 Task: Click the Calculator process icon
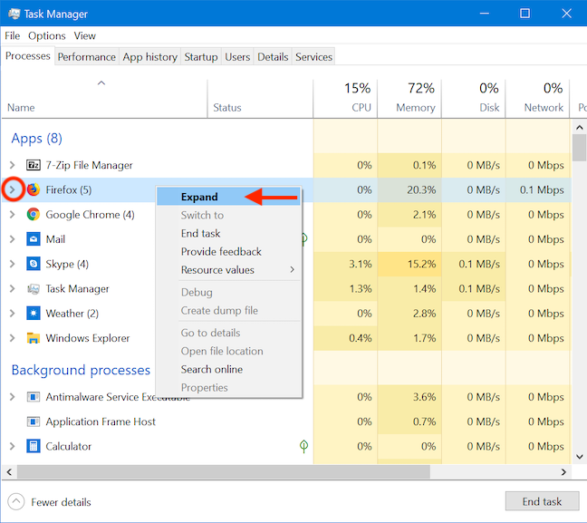point(34,446)
